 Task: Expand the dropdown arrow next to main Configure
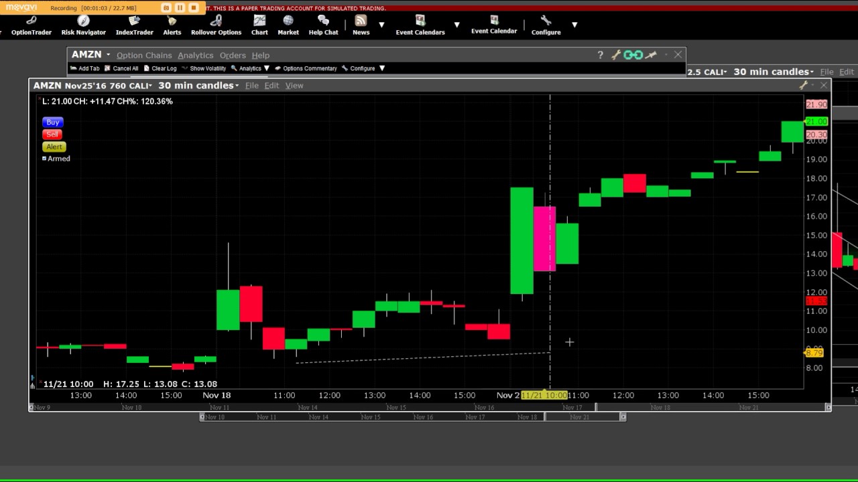574,25
